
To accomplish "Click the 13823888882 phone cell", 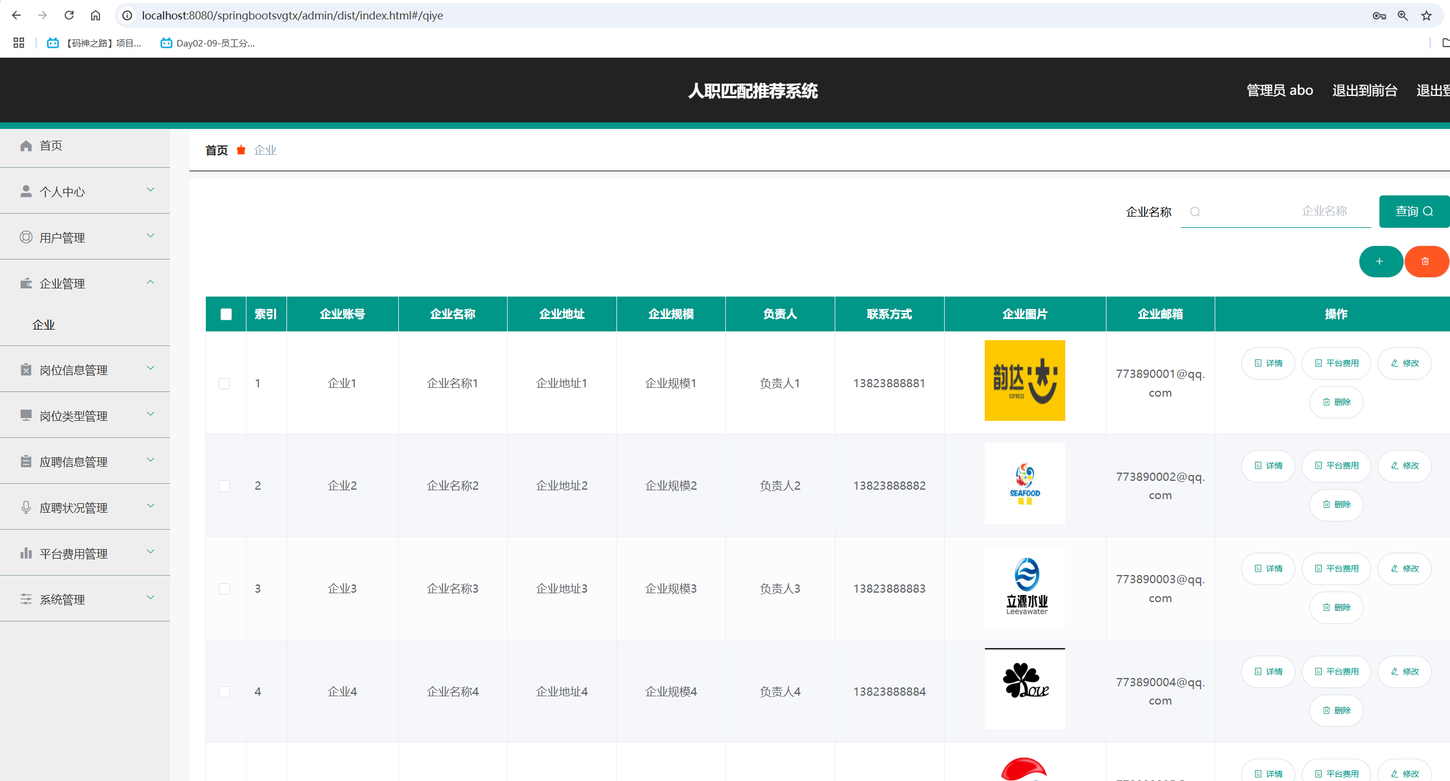I will click(889, 486).
